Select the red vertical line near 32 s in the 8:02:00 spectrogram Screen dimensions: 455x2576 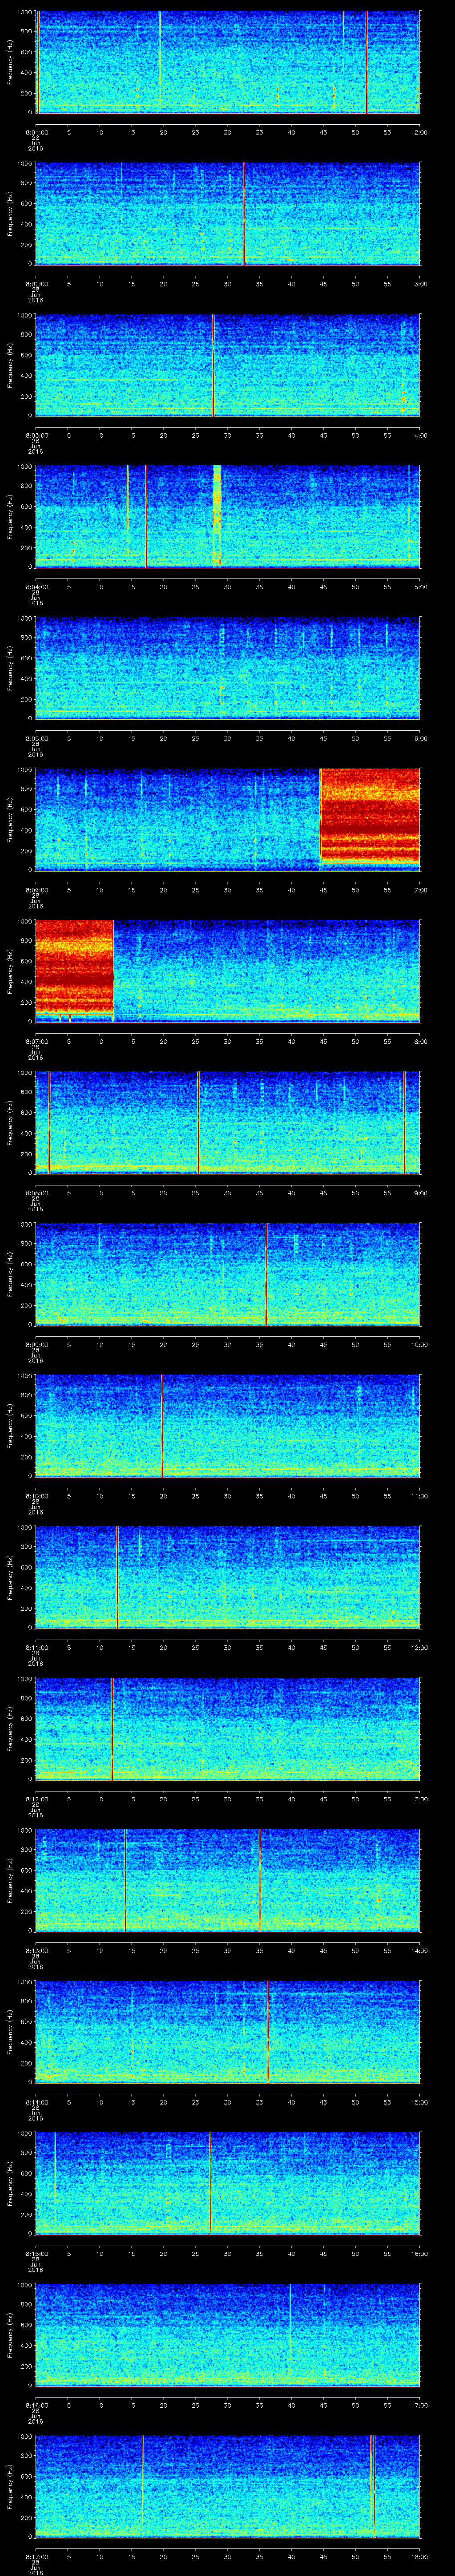coord(244,214)
